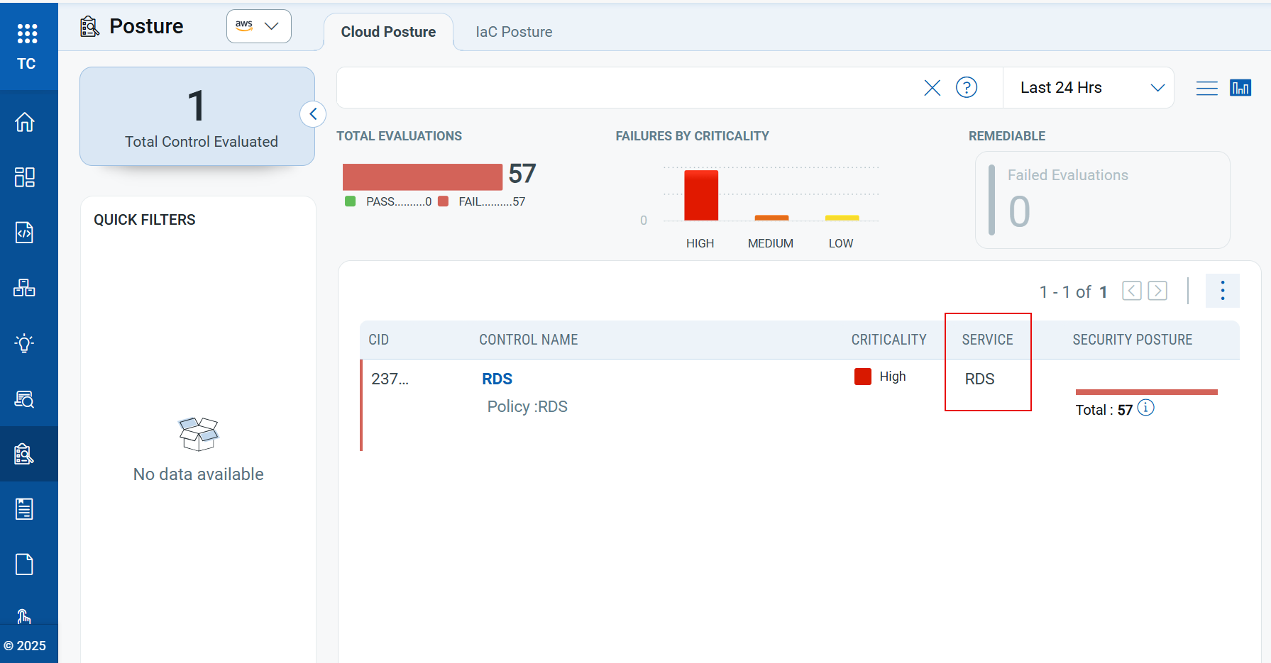Open the RDS control name link

pos(497,379)
